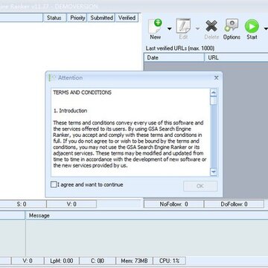Click the URL column header
The height and width of the screenshot is (268, 268).
[236, 57]
